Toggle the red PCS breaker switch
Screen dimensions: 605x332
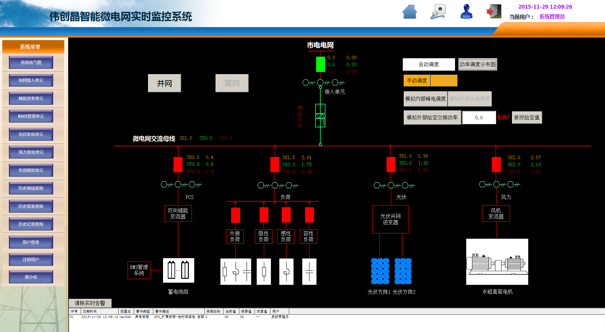point(178,165)
